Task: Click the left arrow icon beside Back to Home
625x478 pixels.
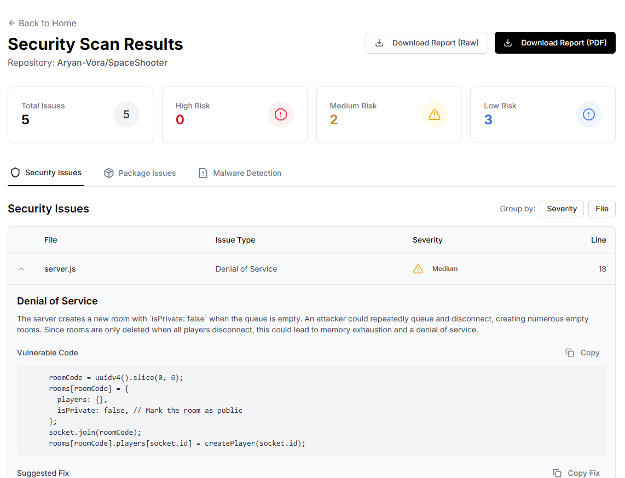Action: (12, 23)
